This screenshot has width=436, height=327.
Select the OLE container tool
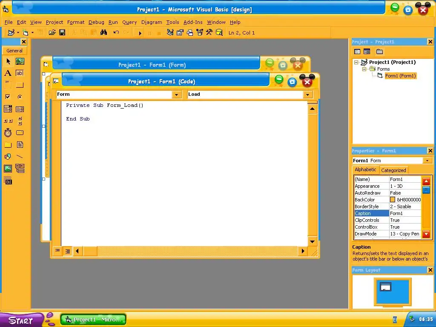coord(8,181)
